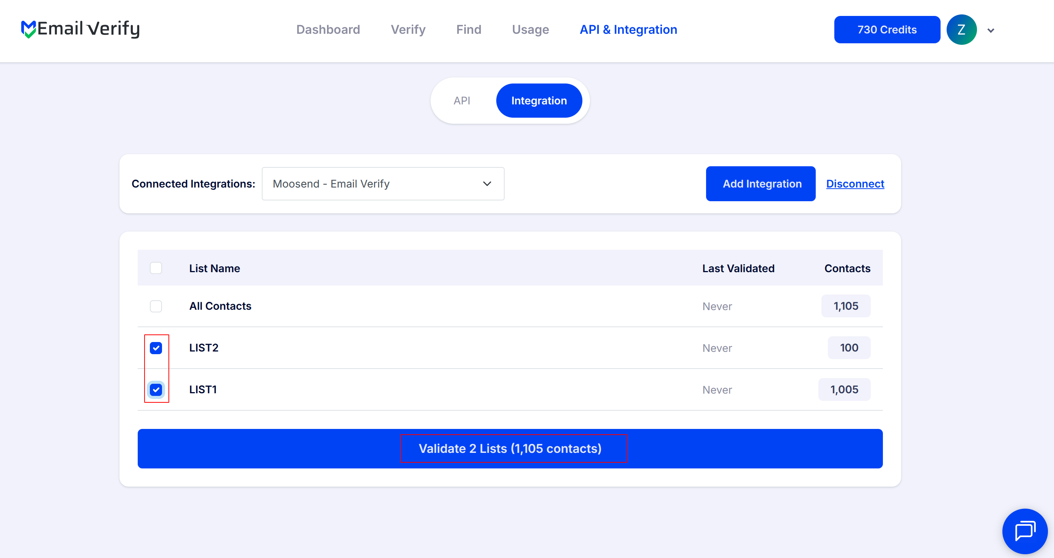Click Never in the LIST1 row

click(717, 390)
